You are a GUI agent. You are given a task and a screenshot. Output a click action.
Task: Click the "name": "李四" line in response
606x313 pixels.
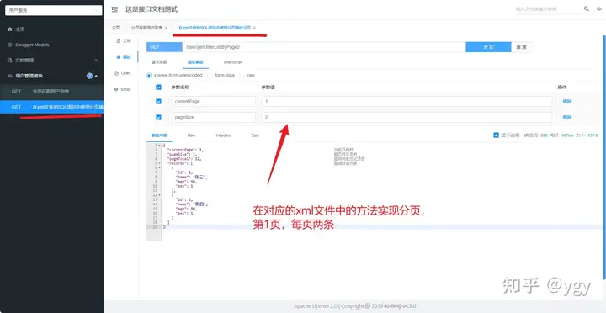192,204
